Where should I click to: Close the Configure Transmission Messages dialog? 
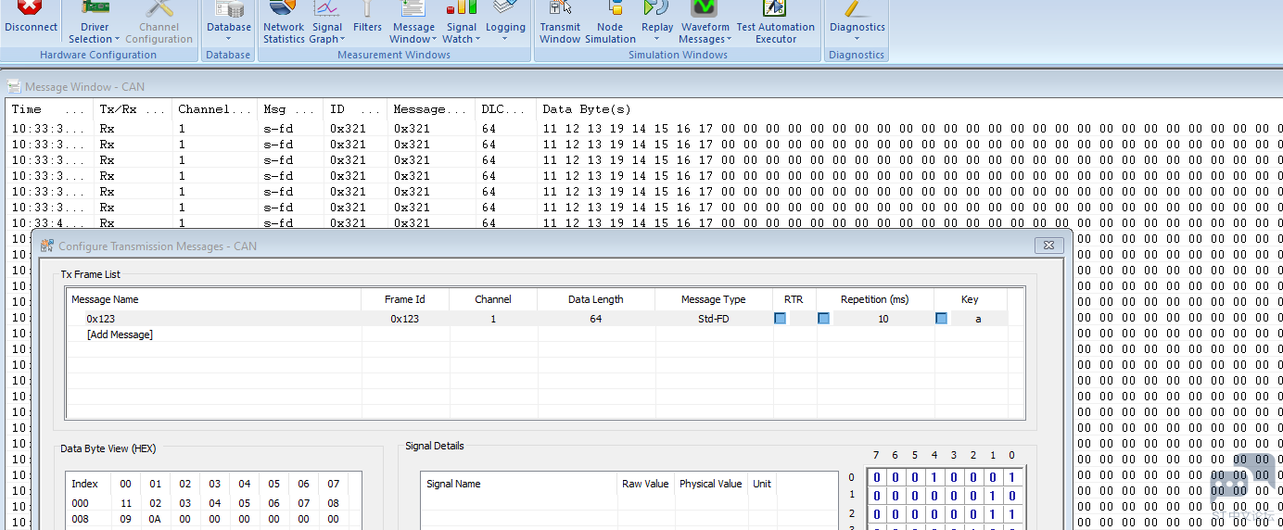(1048, 246)
